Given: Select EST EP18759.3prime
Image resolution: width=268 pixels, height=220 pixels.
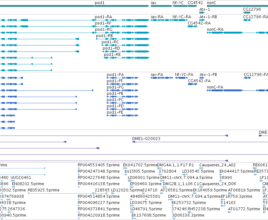Looking at the screenshot, I should pos(237,196).
